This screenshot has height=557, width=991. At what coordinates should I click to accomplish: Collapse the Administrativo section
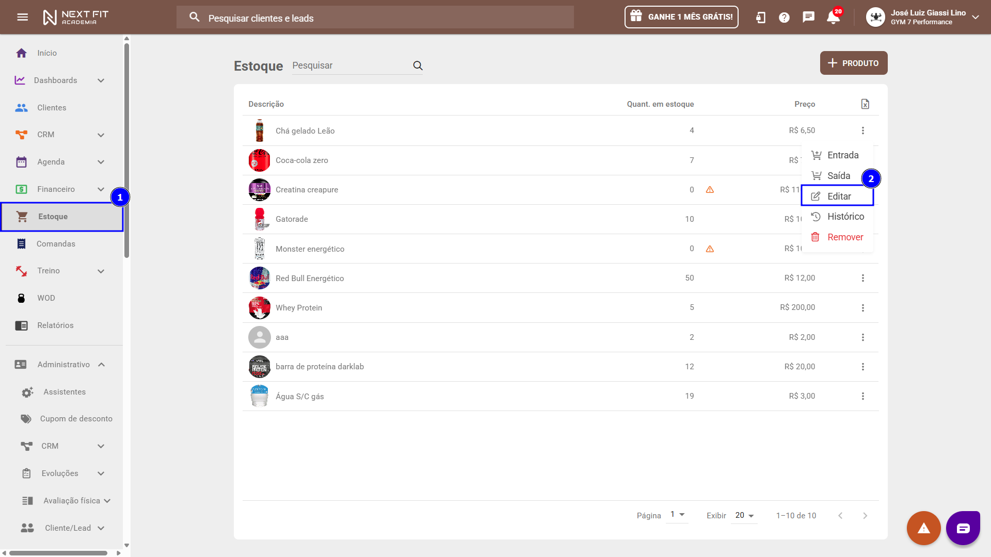click(102, 365)
